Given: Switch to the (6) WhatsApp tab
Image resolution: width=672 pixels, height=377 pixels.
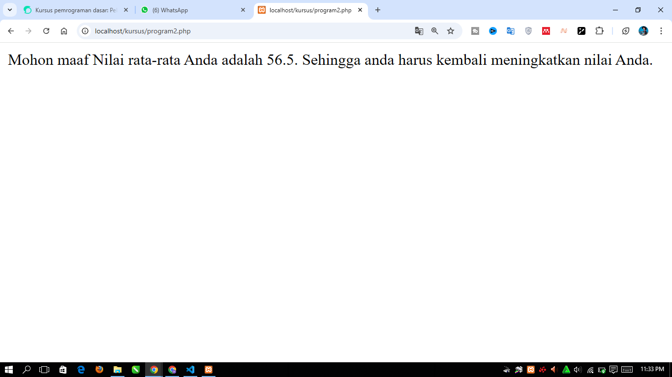Looking at the screenshot, I should click(x=193, y=10).
